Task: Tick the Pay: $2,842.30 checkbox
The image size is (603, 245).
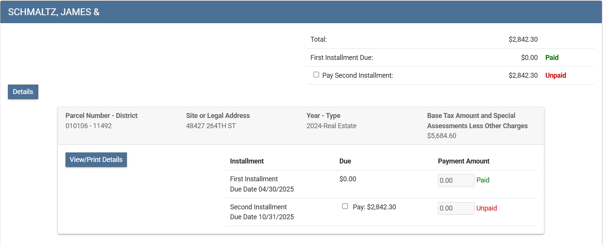Action: point(345,206)
